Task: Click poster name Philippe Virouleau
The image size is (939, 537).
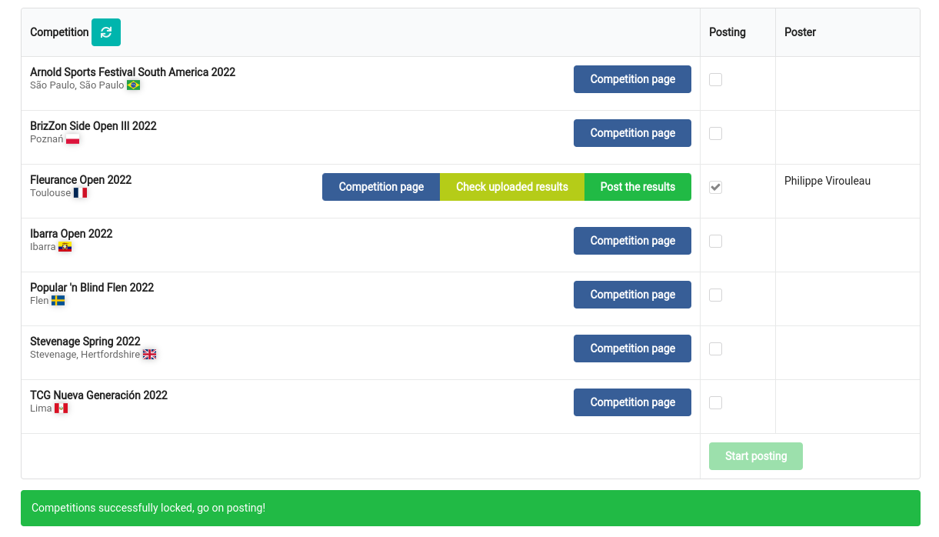Action: tap(827, 181)
